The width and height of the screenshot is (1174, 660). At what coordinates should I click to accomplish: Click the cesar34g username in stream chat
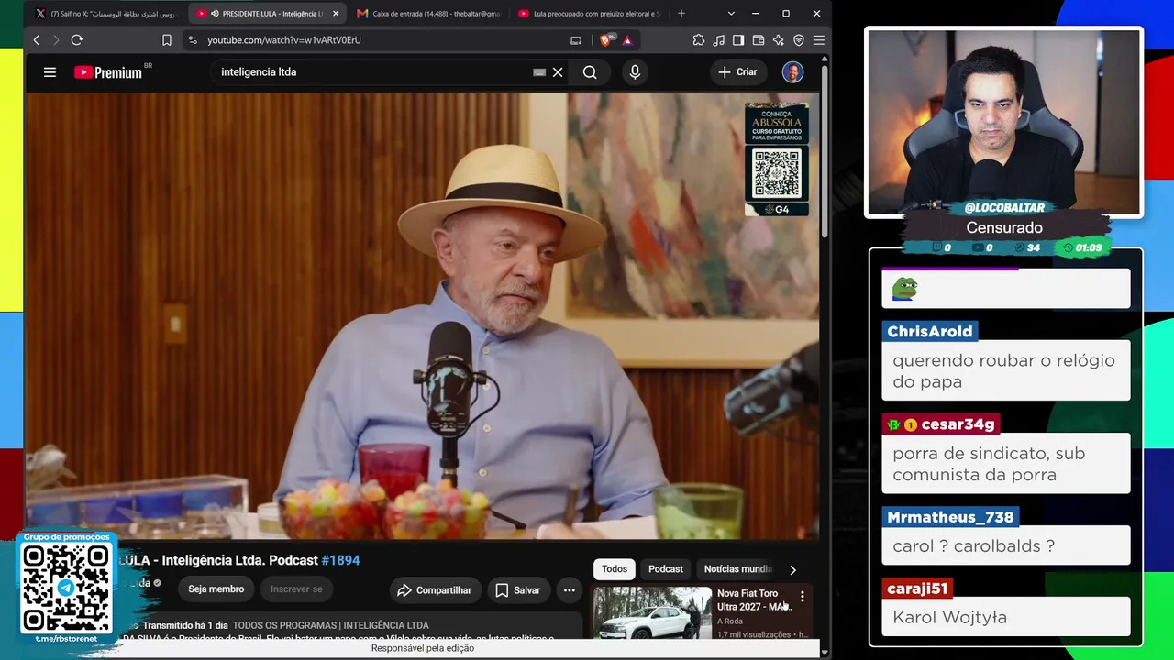coord(958,424)
